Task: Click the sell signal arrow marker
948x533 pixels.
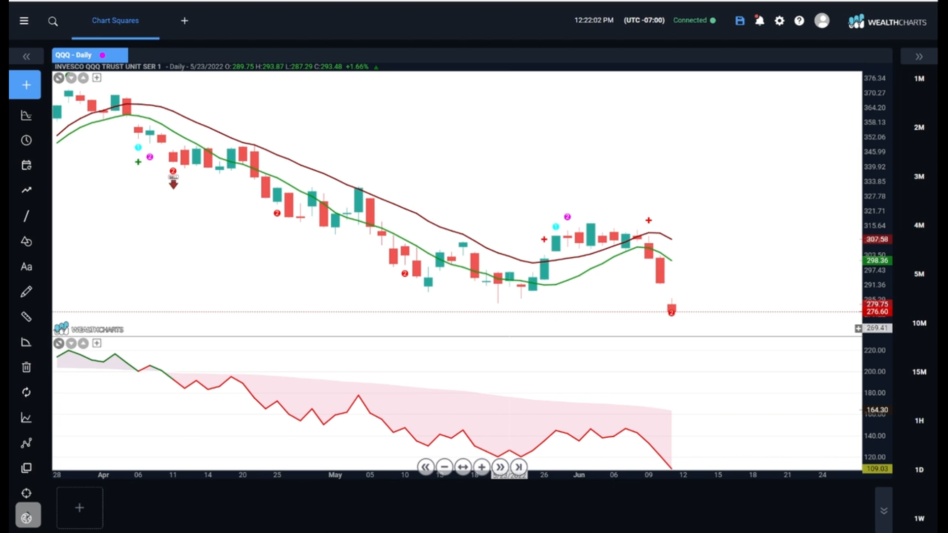Action: pyautogui.click(x=173, y=184)
